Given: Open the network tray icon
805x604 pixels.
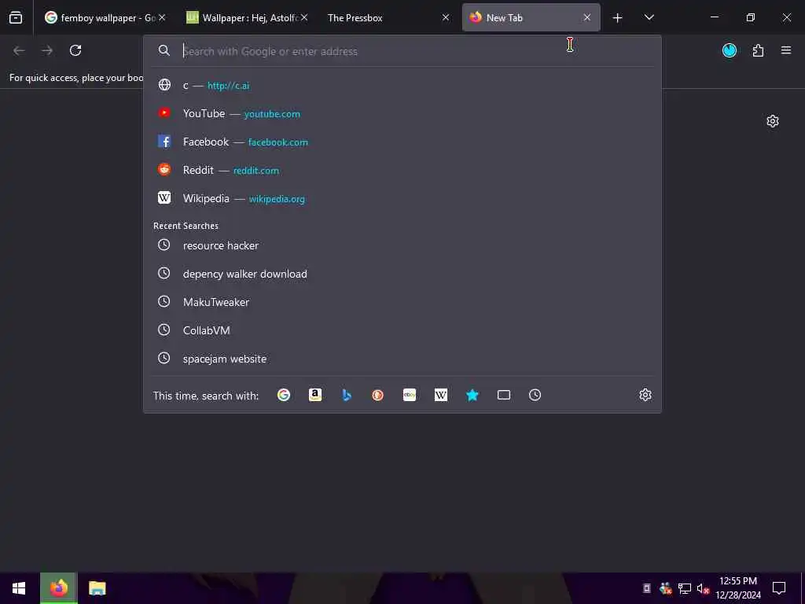Looking at the screenshot, I should click(685, 588).
